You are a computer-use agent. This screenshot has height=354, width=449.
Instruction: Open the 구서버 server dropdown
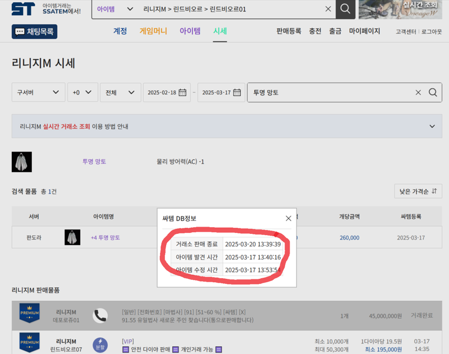click(38, 93)
